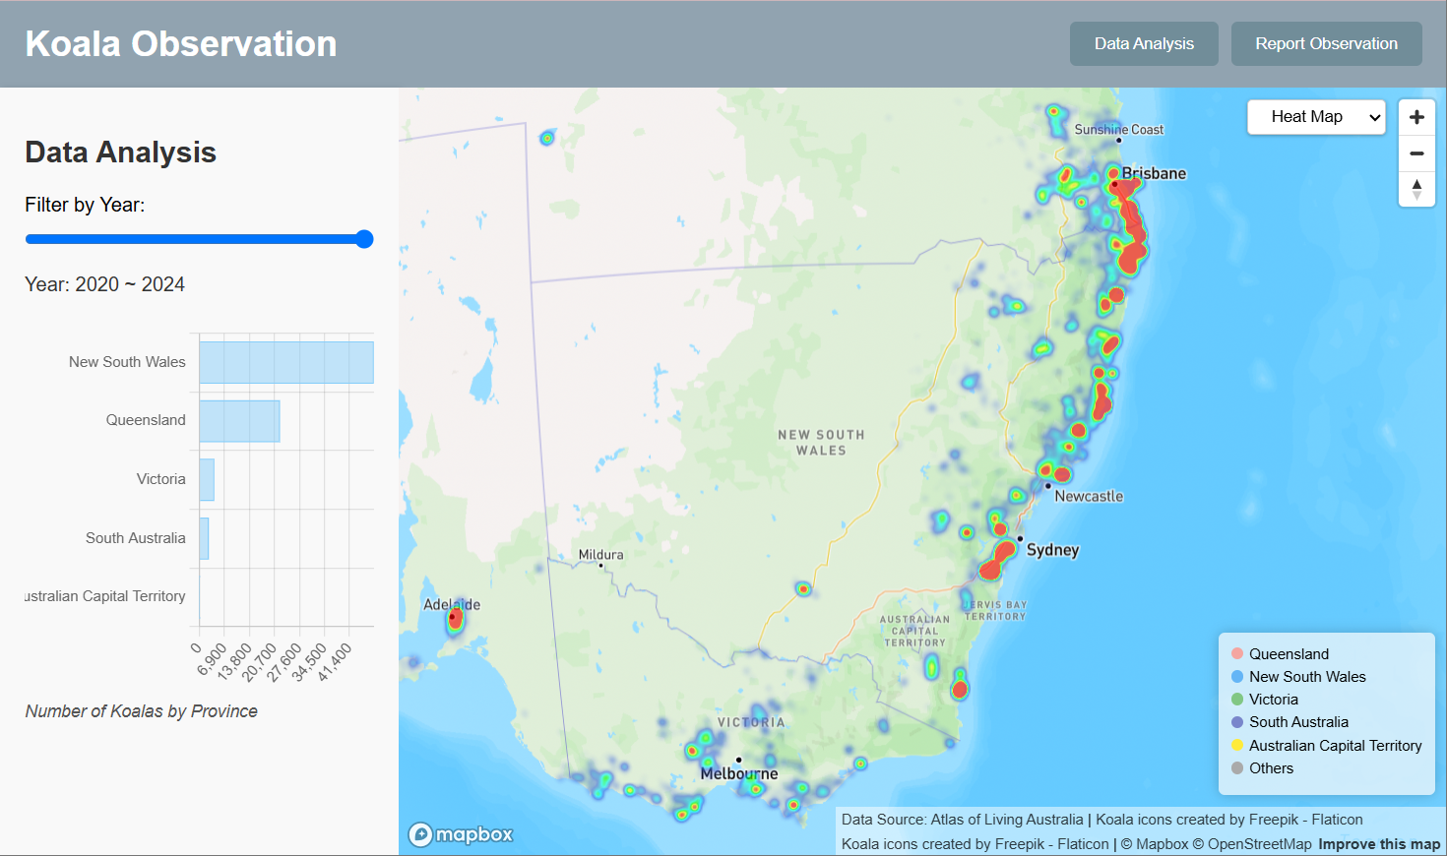Image resolution: width=1447 pixels, height=856 pixels.
Task: Open the Data Analysis header button
Action: pos(1144,43)
